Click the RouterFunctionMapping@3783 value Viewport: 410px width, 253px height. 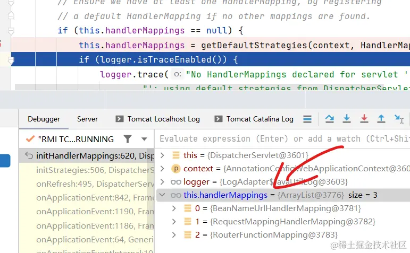click(274, 235)
